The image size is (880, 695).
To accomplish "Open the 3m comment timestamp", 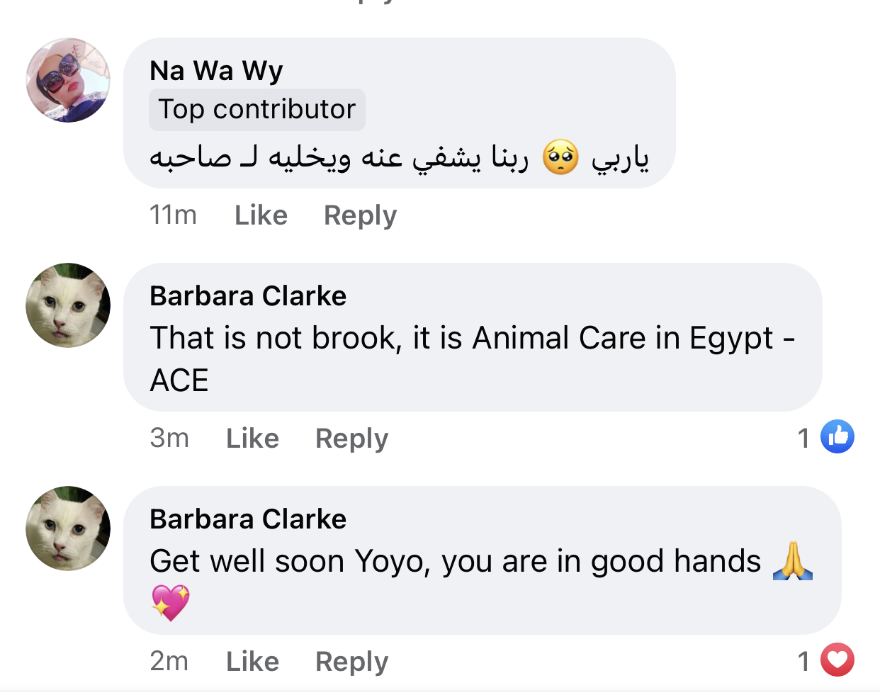I will pos(169,439).
